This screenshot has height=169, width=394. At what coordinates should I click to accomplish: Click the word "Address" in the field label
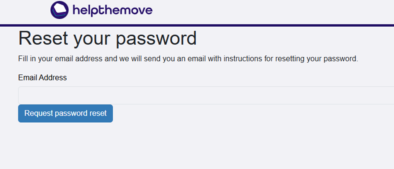[x=53, y=78]
